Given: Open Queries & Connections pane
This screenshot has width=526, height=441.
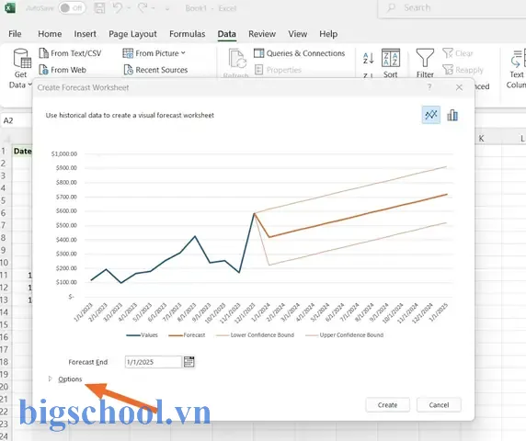Looking at the screenshot, I should (299, 53).
